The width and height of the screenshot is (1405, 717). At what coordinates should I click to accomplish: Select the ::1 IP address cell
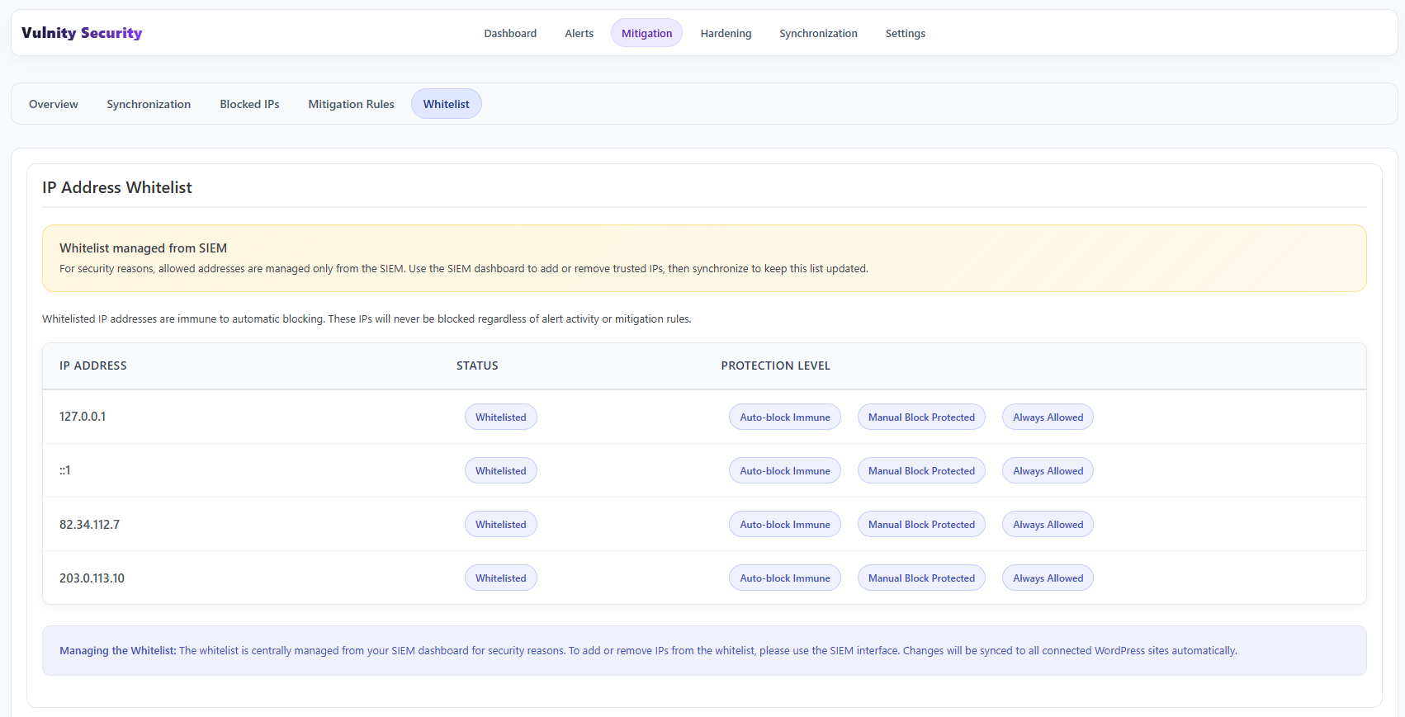[65, 470]
